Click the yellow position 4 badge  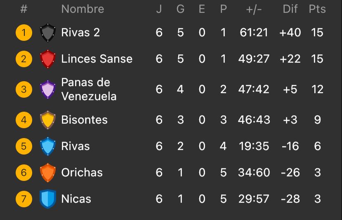click(x=24, y=120)
